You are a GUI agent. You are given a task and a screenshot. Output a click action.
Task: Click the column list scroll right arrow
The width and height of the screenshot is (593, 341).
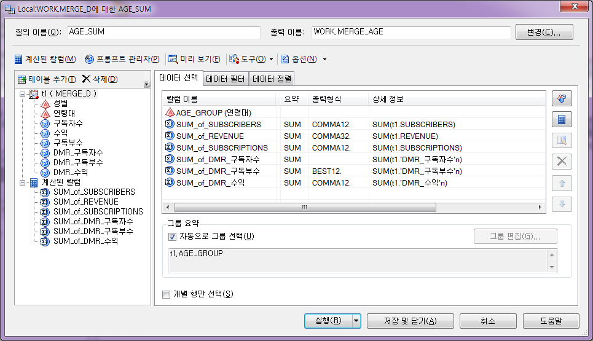(540, 207)
